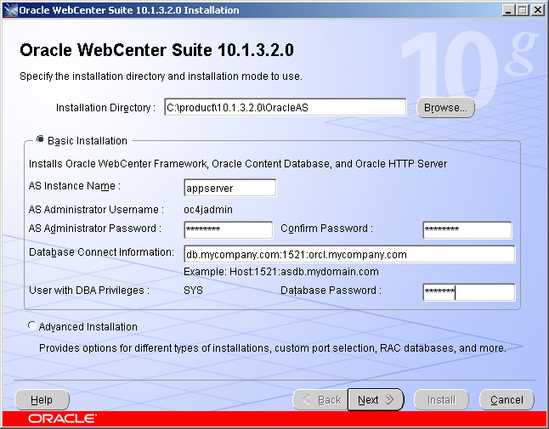
Task: Click the ORACLE logo in red footer
Action: [62, 419]
